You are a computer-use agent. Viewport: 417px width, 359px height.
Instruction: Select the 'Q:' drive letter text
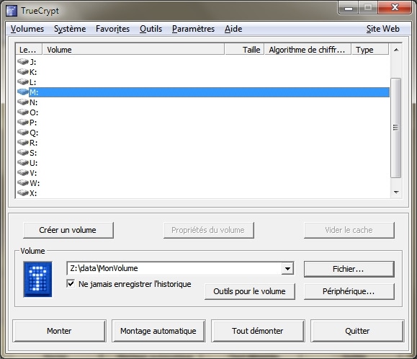(34, 133)
